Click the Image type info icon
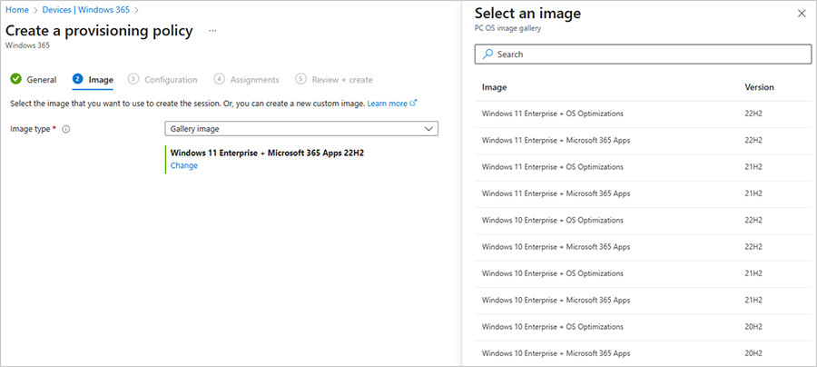This screenshot has width=817, height=367. [65, 129]
